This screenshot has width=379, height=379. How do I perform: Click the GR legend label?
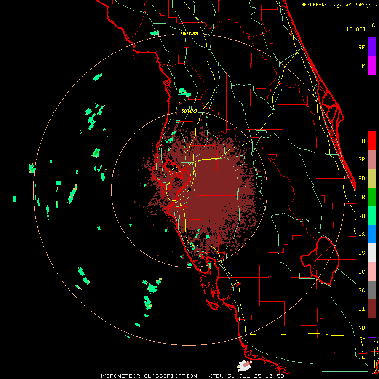click(x=361, y=160)
